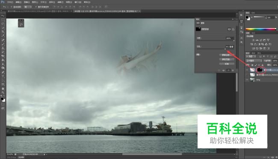Click the pixel mask icon in Properties panel
This screenshot has height=159, width=278.
pyautogui.click(x=229, y=29)
